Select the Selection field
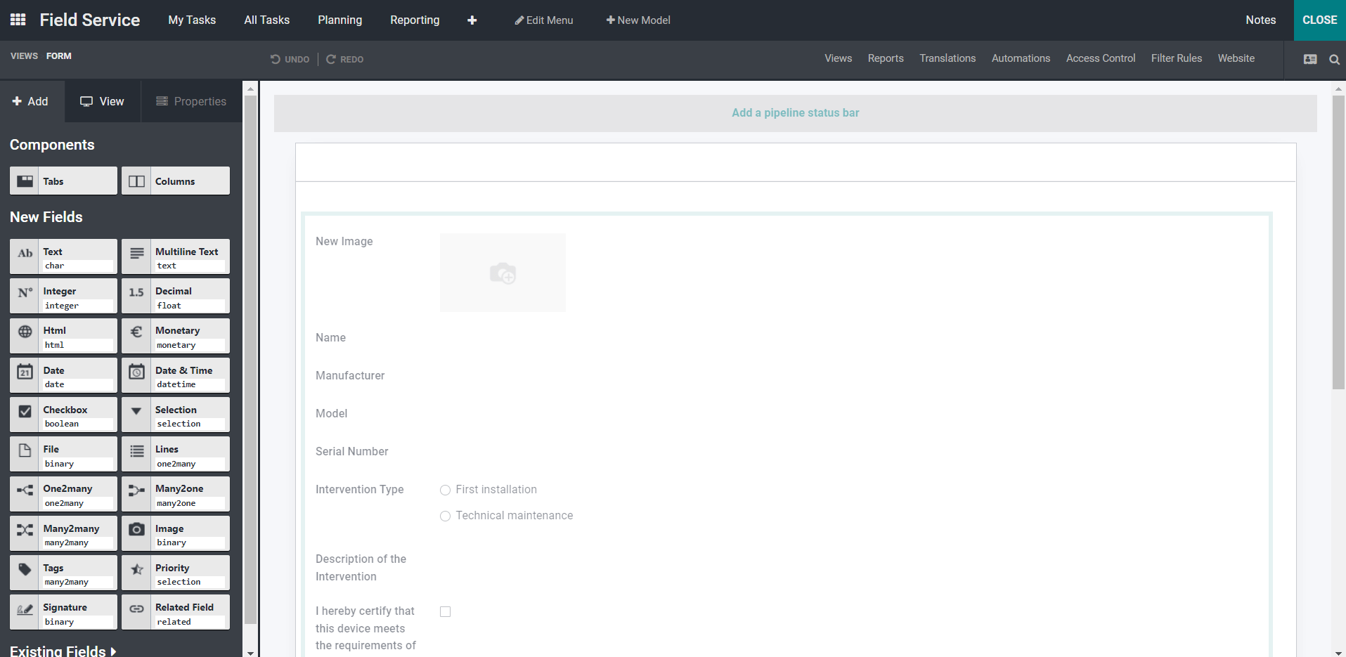This screenshot has height=657, width=1346. click(x=176, y=415)
